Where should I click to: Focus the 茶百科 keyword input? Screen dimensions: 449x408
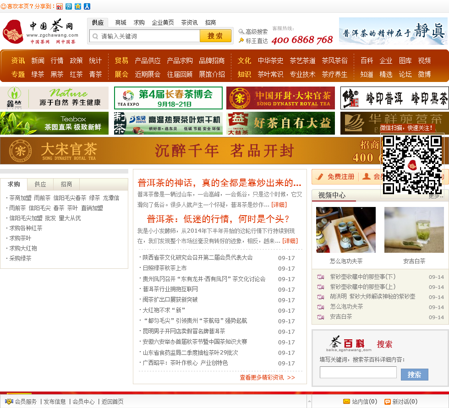pos(358,373)
